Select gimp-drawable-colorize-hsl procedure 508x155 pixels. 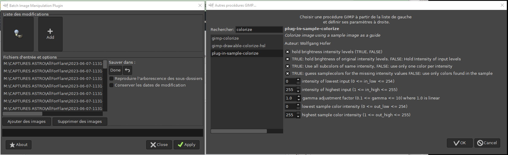point(247,46)
